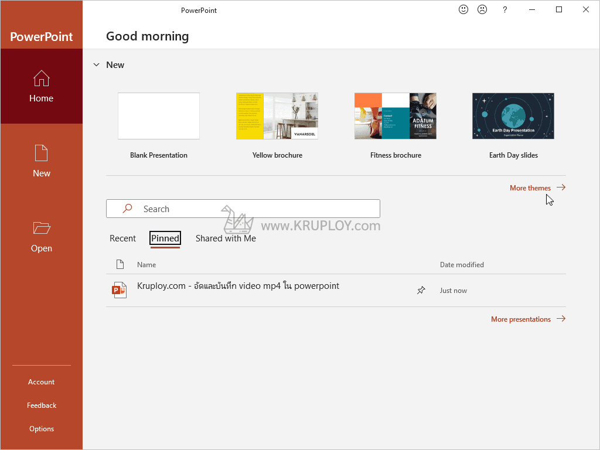Open the Shared with Me tab
Screen dimensions: 600x450
(x=226, y=238)
